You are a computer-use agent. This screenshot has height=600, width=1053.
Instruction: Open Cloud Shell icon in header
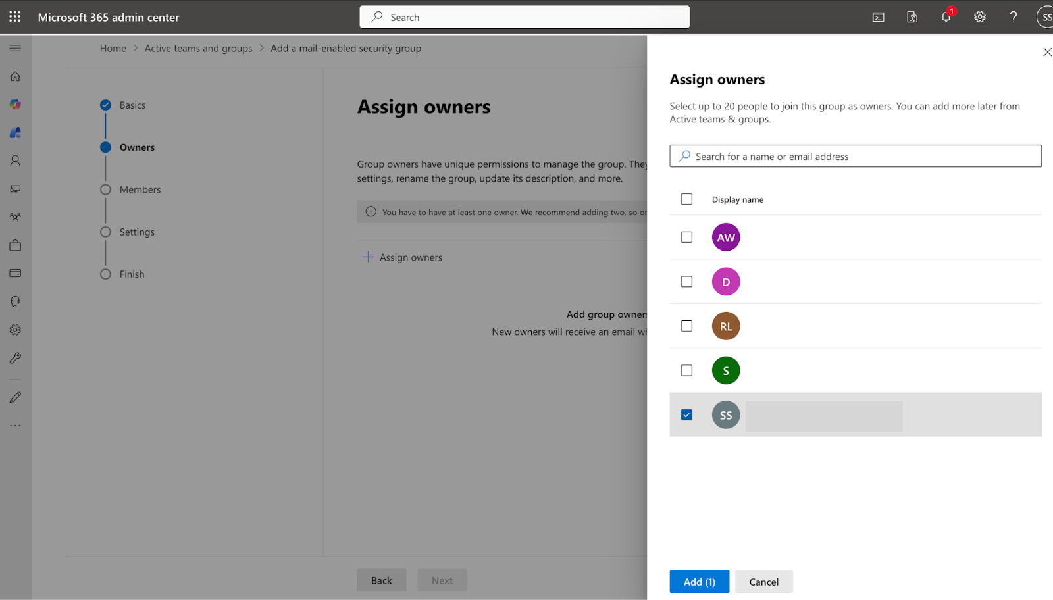tap(878, 17)
